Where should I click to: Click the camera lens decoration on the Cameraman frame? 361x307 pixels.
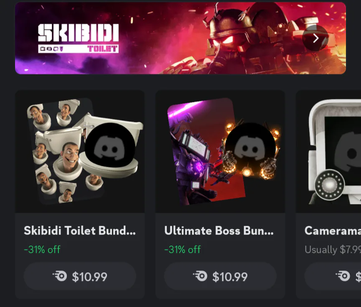click(x=330, y=184)
